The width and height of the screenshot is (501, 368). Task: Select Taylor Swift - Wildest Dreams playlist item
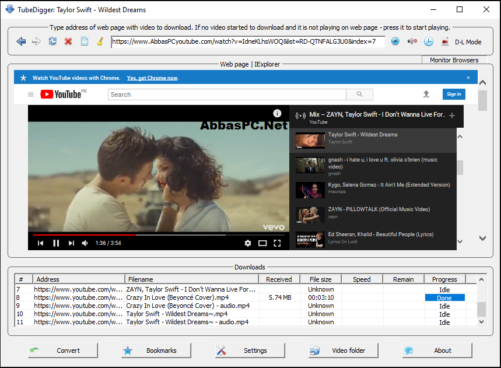pyautogui.click(x=373, y=141)
